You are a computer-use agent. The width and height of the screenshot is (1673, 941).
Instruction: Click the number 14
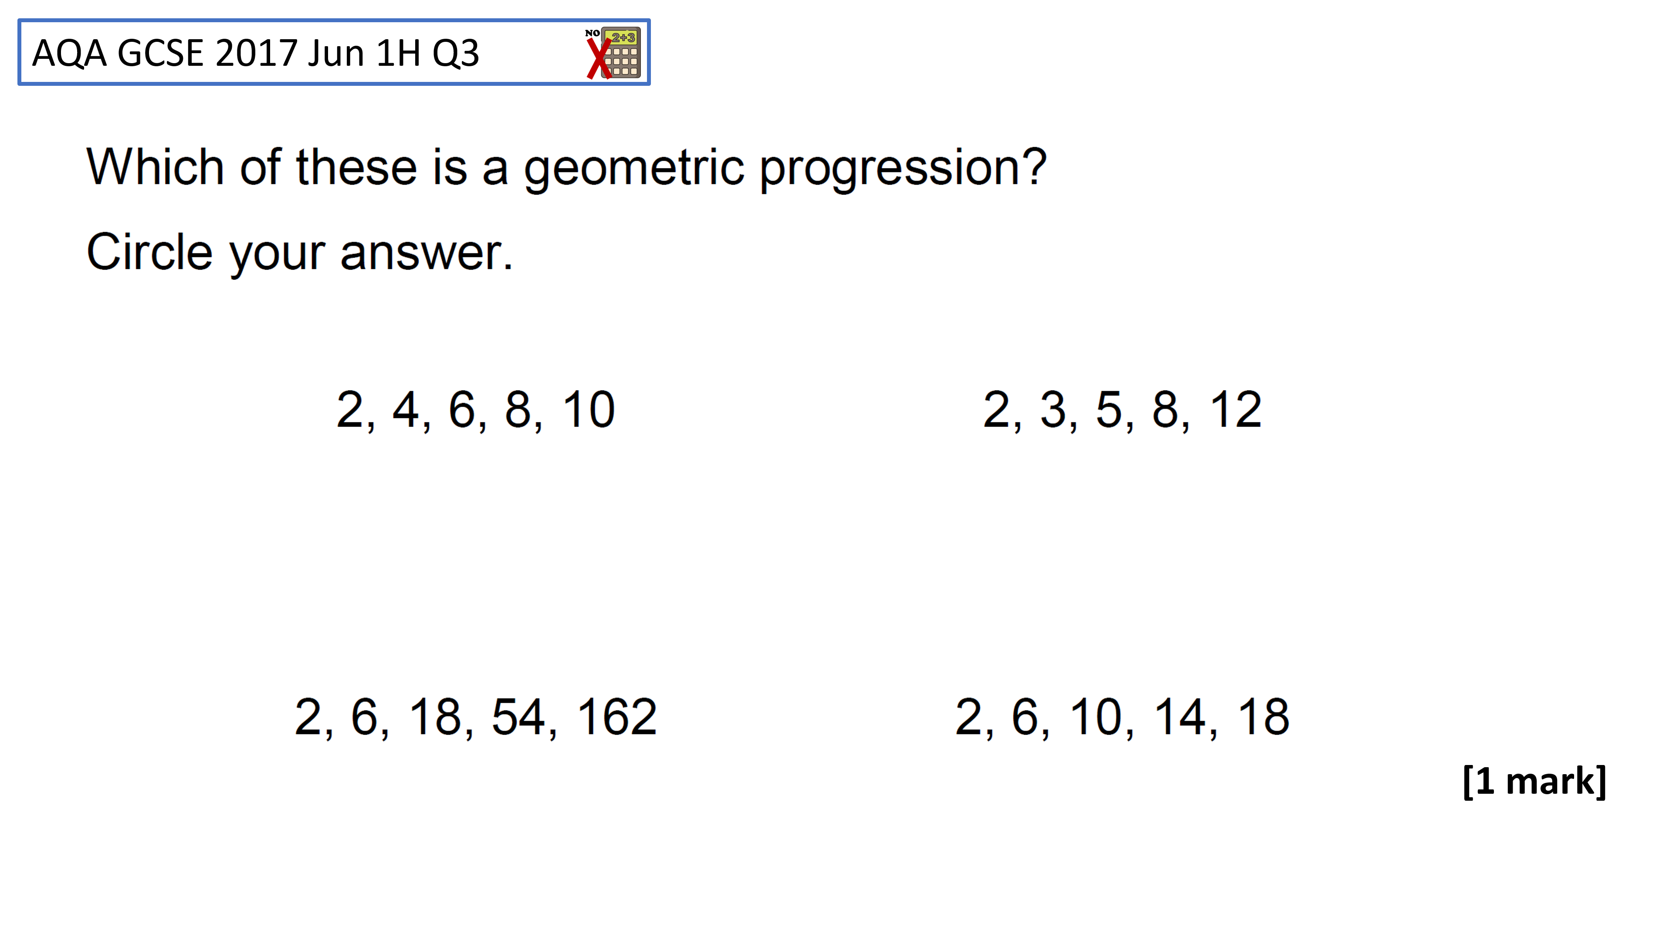1179,717
